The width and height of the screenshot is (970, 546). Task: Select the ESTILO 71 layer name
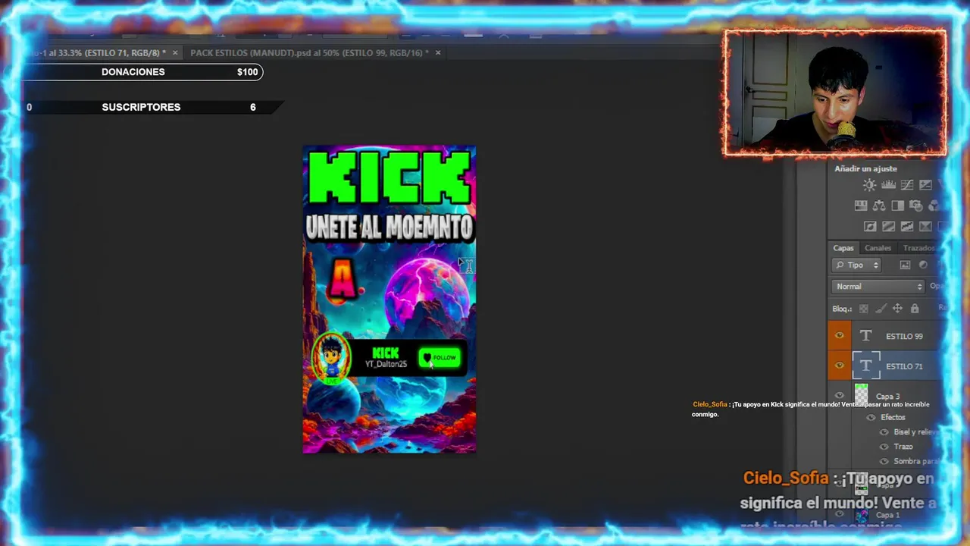point(904,366)
